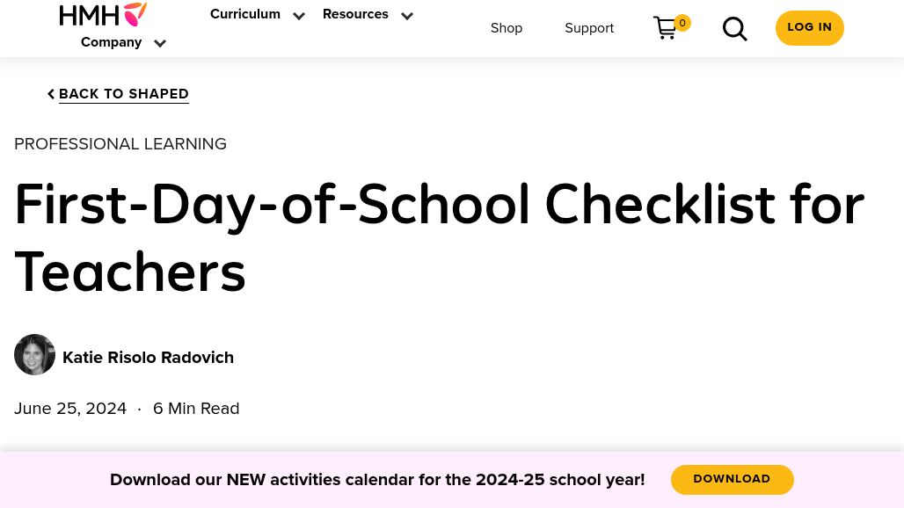Open the Katie Risolo Radovich author name link

pos(148,358)
